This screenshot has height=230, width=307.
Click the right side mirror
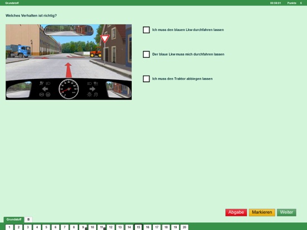point(118,90)
